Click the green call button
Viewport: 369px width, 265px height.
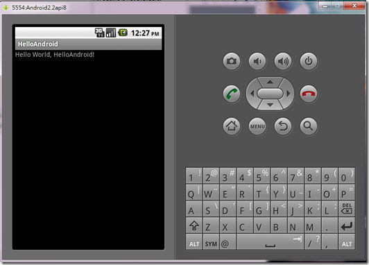point(232,94)
